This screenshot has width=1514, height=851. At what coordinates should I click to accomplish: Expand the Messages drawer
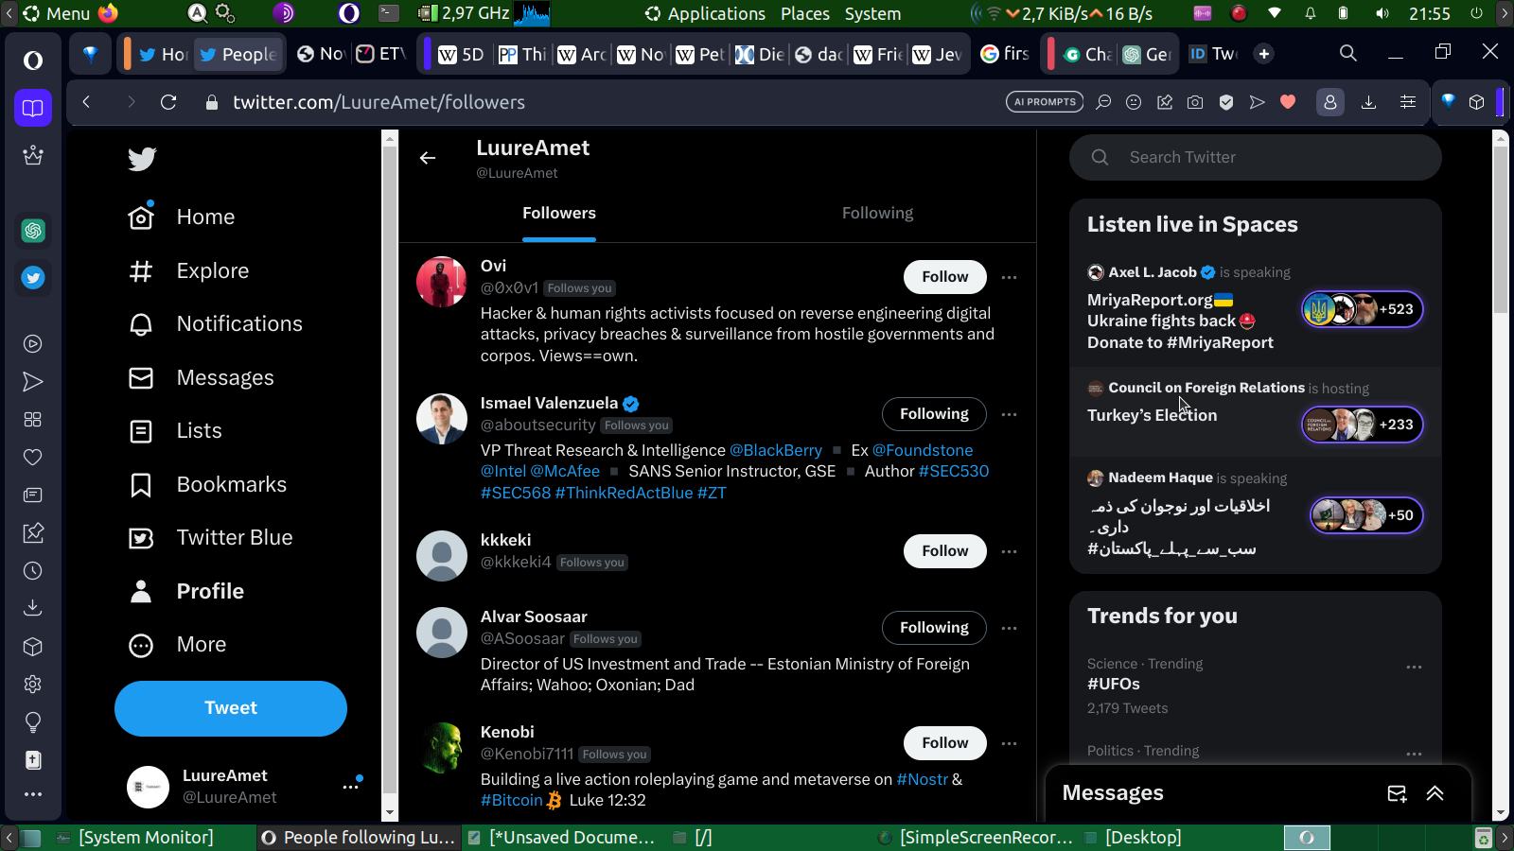tap(1435, 793)
